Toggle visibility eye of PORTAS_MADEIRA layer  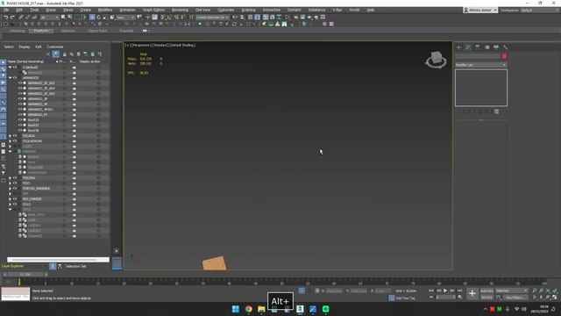coord(15,188)
